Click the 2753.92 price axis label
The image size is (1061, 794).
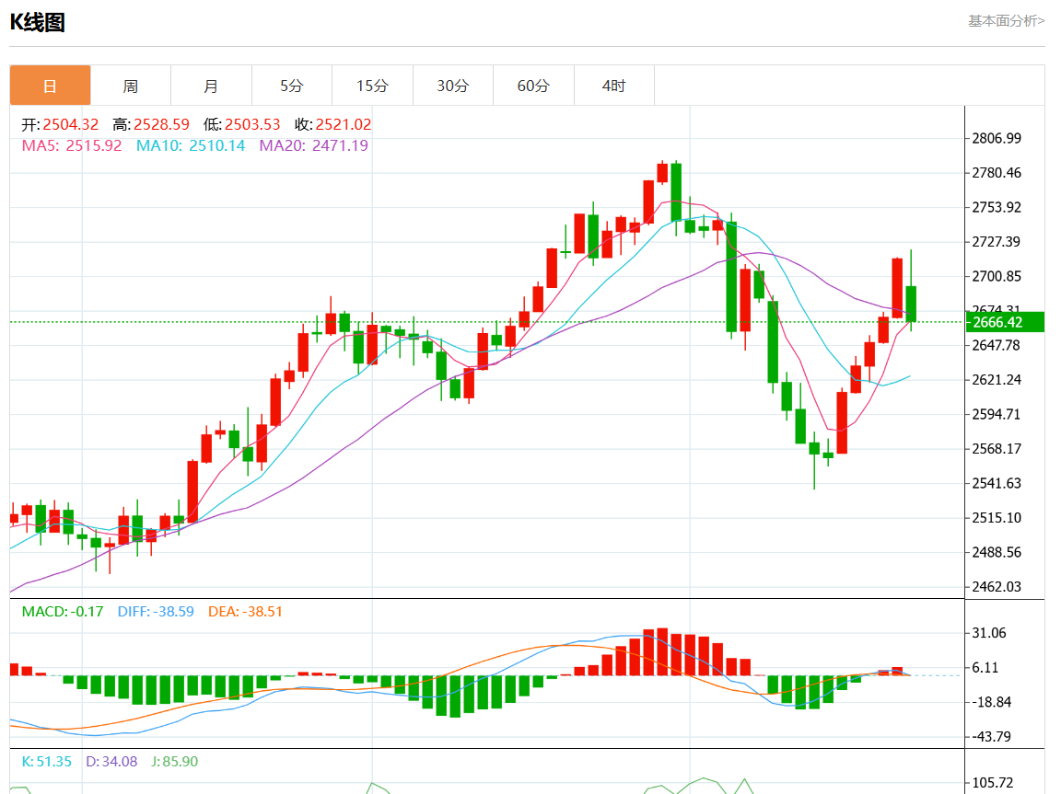click(x=997, y=207)
